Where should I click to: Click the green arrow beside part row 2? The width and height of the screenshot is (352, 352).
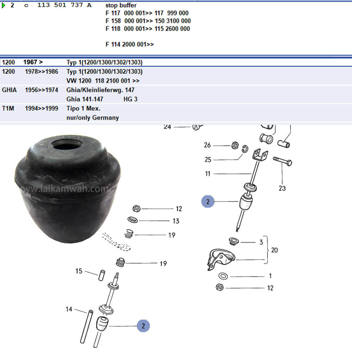4,6
